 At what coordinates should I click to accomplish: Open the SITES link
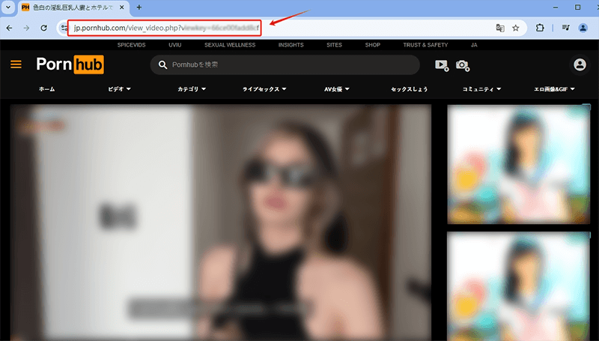[x=334, y=45]
